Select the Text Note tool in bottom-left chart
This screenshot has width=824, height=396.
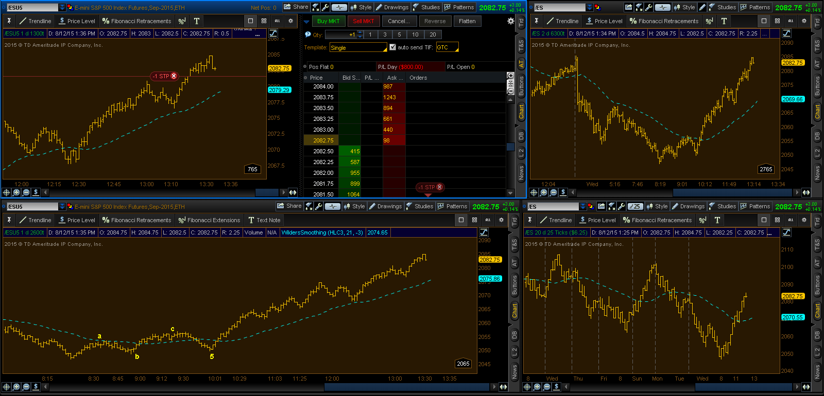point(264,220)
